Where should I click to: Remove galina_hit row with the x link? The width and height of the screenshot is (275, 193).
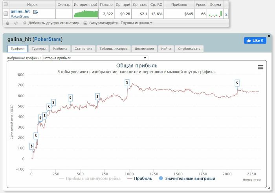coord(226,14)
